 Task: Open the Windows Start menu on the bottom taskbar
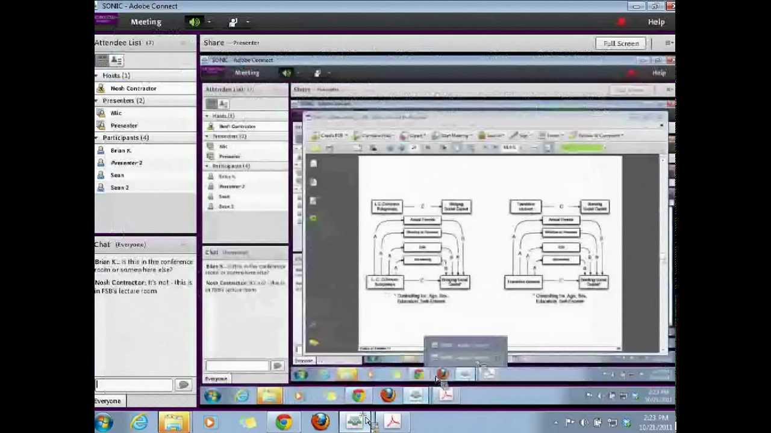pos(104,422)
